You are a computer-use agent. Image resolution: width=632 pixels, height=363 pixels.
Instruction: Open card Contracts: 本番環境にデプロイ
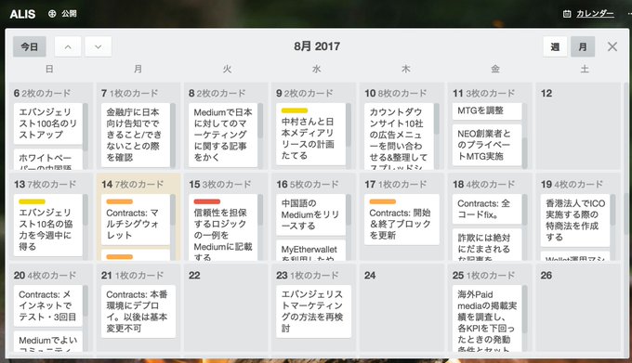pyautogui.click(x=138, y=312)
